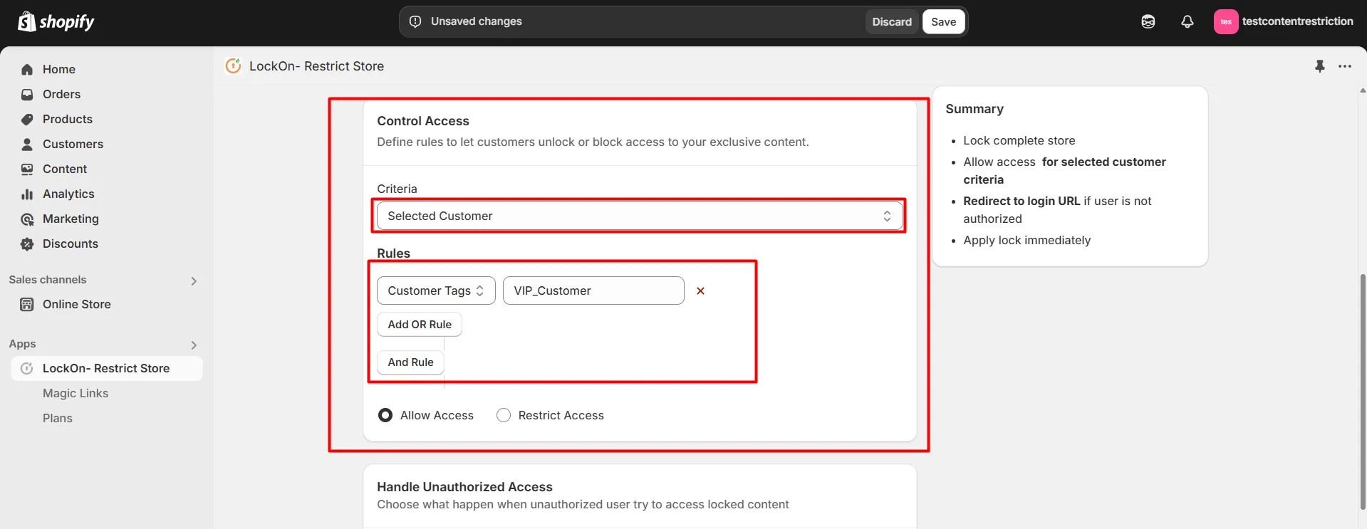Click the Home icon in sidebar
Viewport: 1367px width, 529px height.
click(x=27, y=69)
